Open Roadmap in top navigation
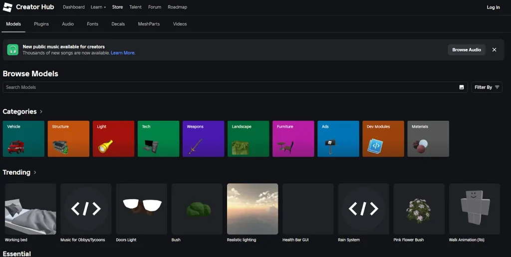 point(177,7)
